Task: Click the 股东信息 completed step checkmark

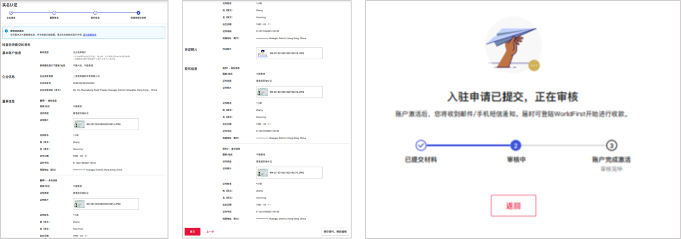Action: 95,13
